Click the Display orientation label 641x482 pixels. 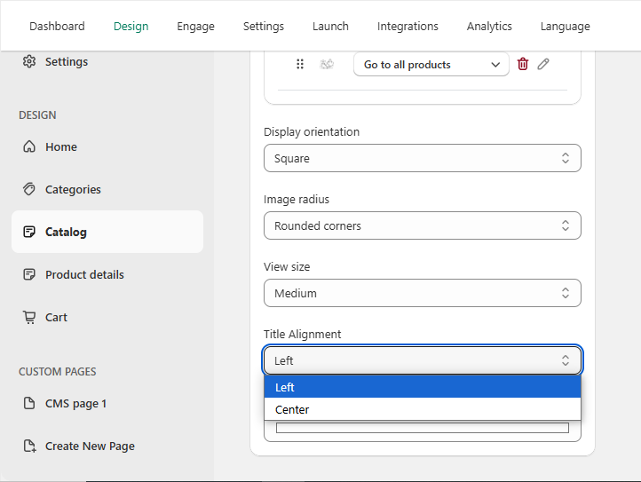point(312,131)
